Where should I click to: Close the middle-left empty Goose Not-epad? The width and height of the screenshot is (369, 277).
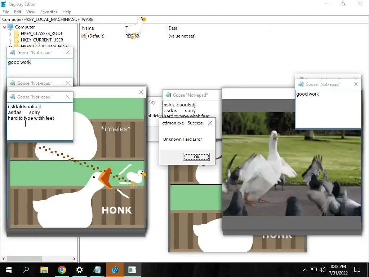click(x=68, y=83)
